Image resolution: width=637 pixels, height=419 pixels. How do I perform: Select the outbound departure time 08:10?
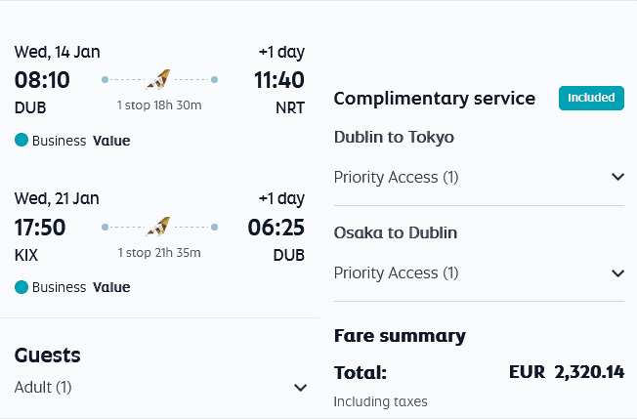coord(42,80)
